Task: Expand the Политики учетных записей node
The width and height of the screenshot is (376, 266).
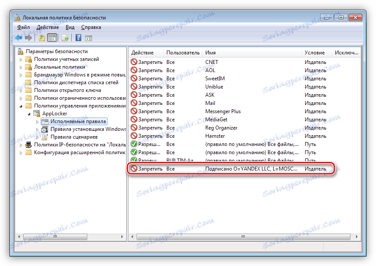Action: point(22,59)
